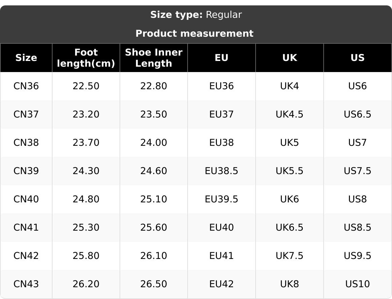Select the EU39.5 cell
This screenshot has height=299, width=392.
222,199
